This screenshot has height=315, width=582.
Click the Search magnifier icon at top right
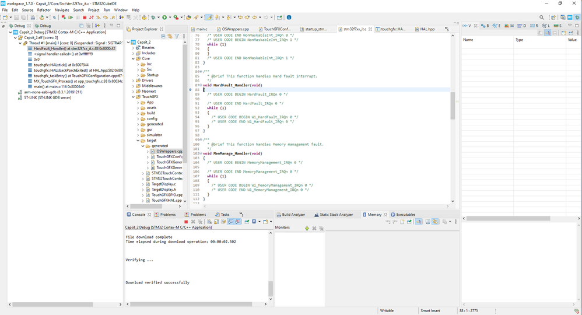(542, 17)
